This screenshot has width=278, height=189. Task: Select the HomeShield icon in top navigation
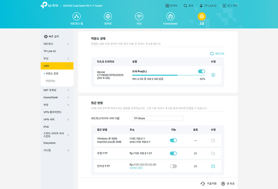click(170, 16)
